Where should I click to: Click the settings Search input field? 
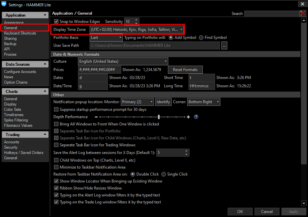pyautogui.click(x=272, y=13)
